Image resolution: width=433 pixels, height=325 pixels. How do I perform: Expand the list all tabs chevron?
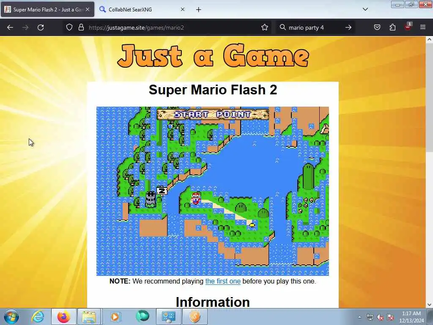[365, 9]
